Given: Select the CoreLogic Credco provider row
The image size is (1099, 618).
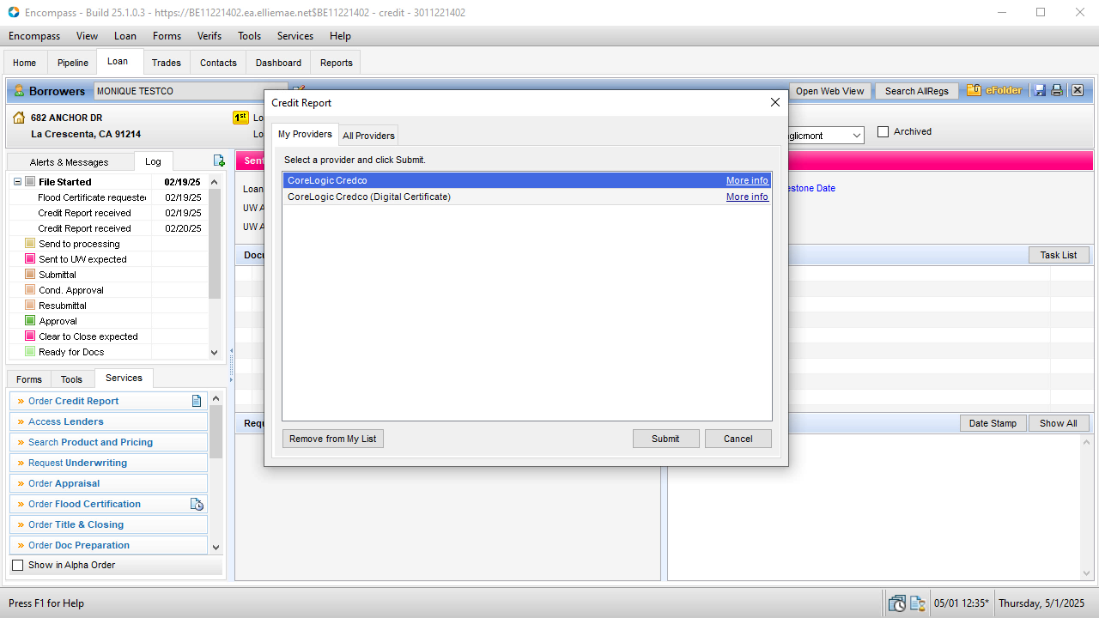Looking at the screenshot, I should pos(526,181).
